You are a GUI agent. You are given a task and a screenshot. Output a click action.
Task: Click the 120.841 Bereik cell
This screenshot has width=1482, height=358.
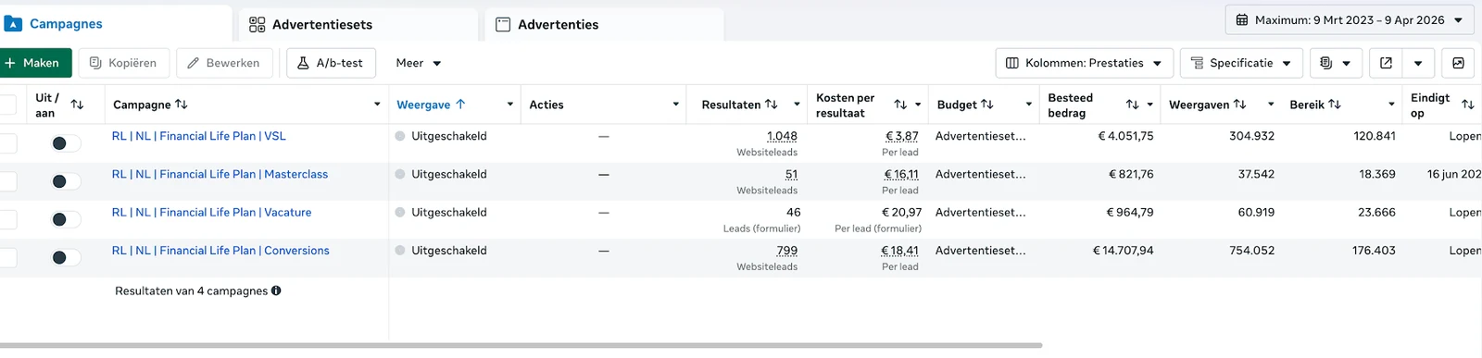(x=1375, y=136)
